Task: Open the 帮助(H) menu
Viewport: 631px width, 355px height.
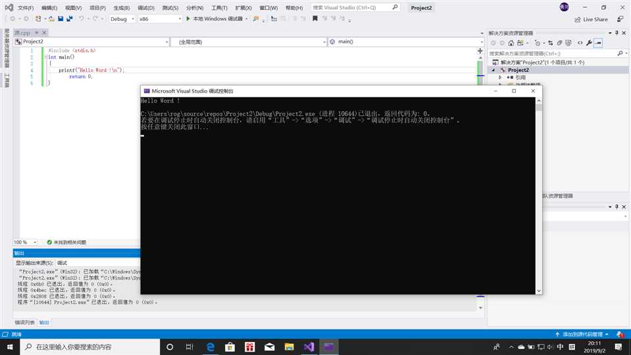Action: (x=294, y=8)
